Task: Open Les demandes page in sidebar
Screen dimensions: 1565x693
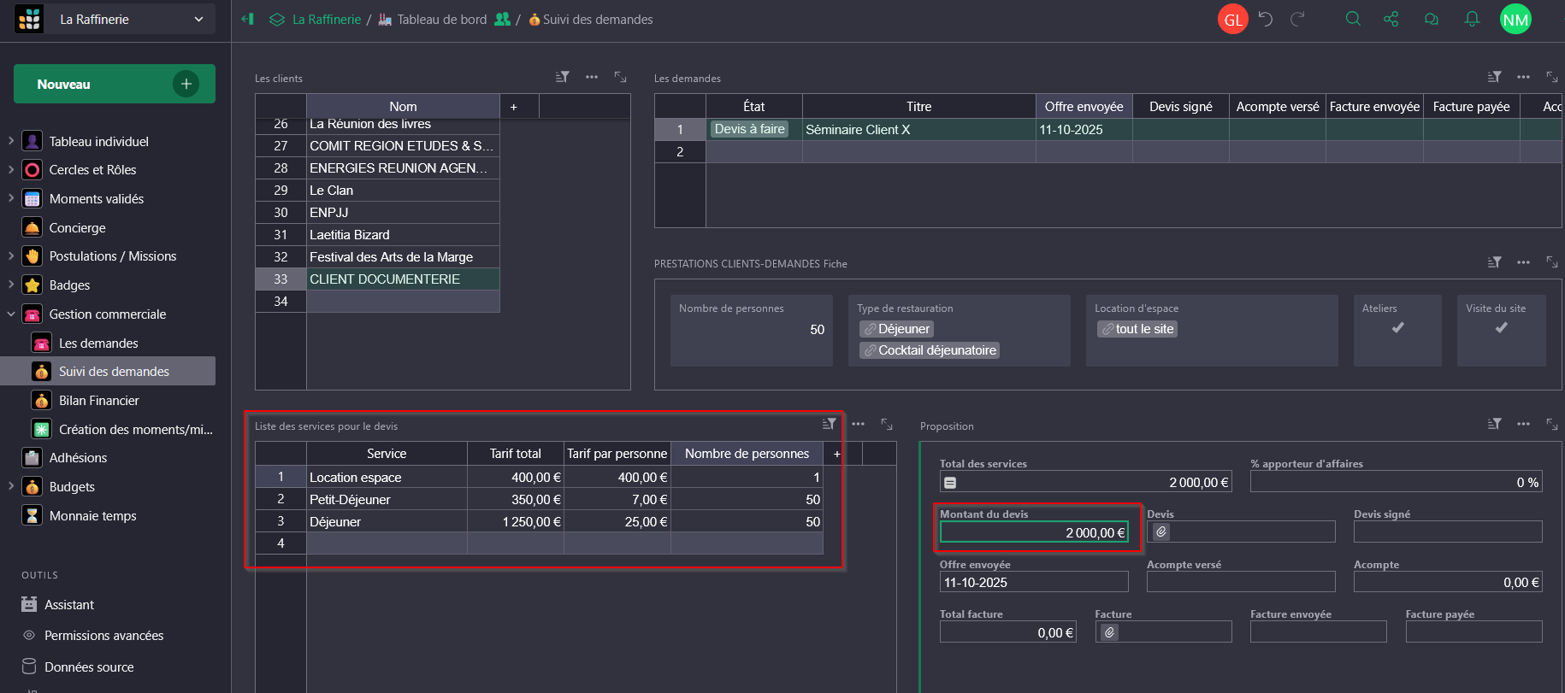Action: pos(98,344)
